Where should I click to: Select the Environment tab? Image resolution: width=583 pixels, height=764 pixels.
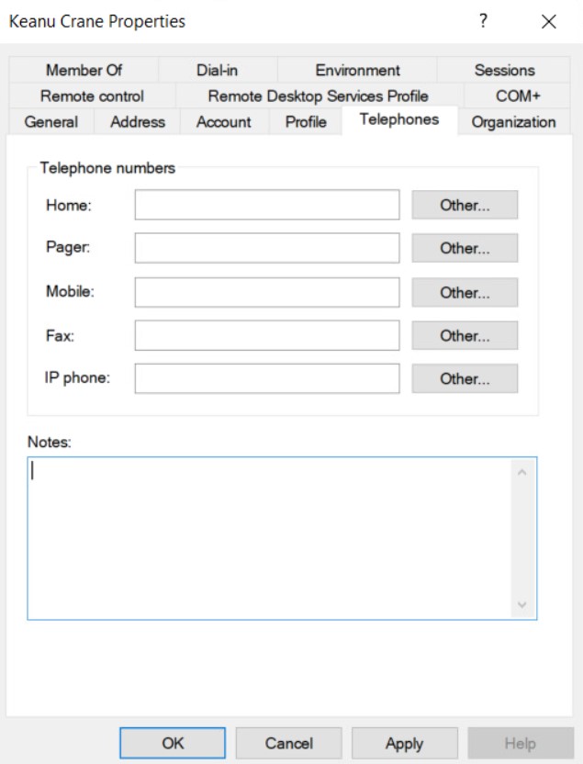(357, 70)
